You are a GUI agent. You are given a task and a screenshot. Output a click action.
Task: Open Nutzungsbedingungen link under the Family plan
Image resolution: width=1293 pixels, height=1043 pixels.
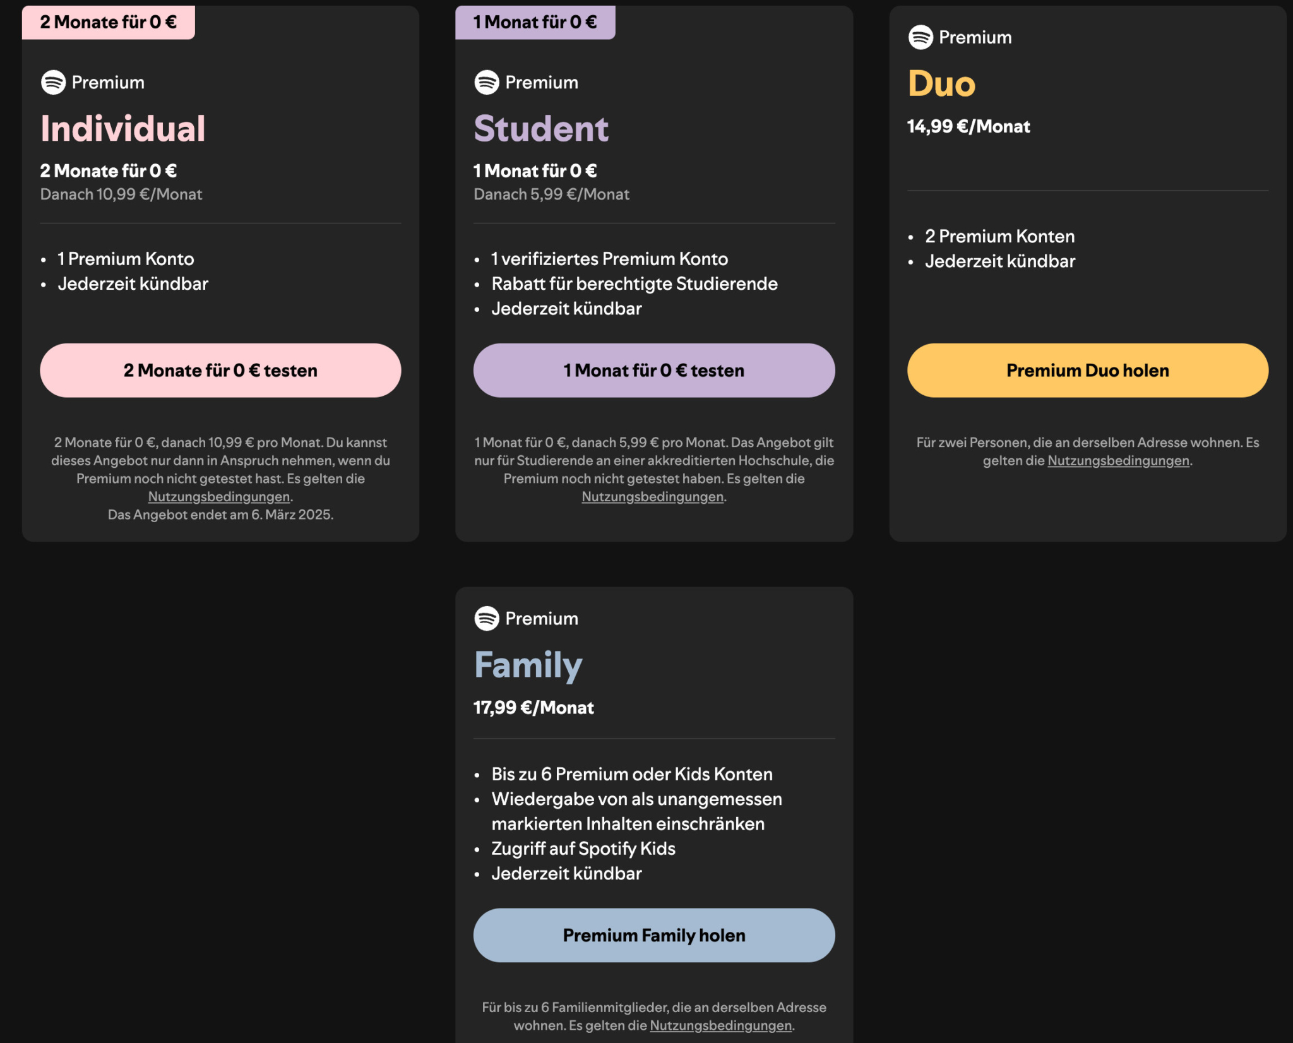[x=720, y=1025]
